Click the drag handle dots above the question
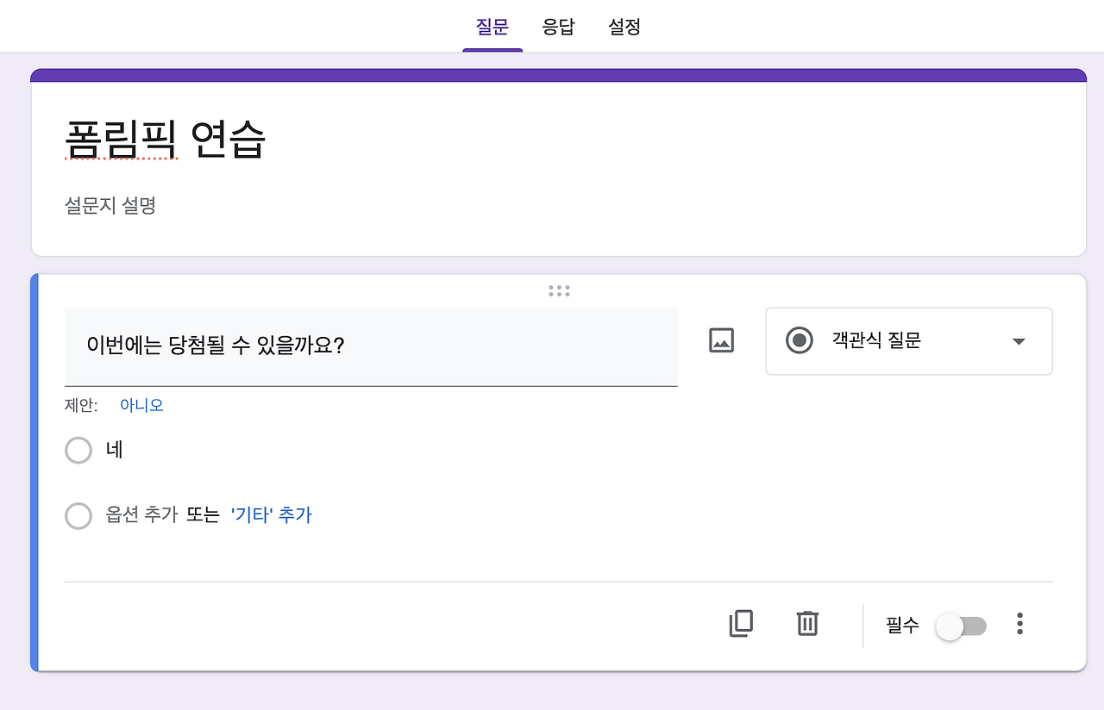 [559, 290]
